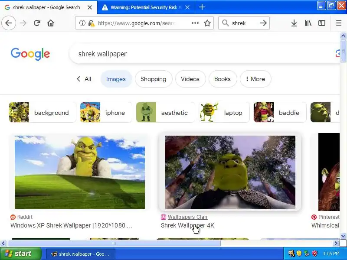347x260 pixels.
Task: Click the yellow security shield tray icon
Action: [299, 253]
